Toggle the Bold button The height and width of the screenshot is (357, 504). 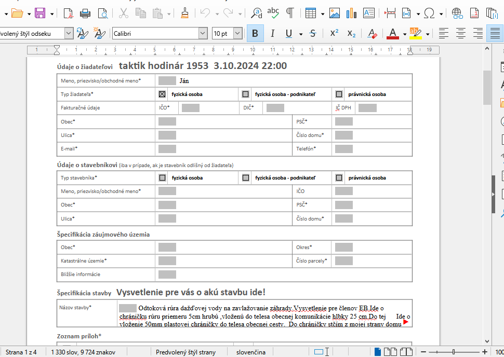click(x=255, y=33)
